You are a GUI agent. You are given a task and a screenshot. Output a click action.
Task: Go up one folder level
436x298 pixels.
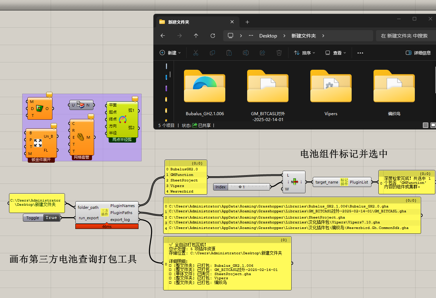(196, 36)
